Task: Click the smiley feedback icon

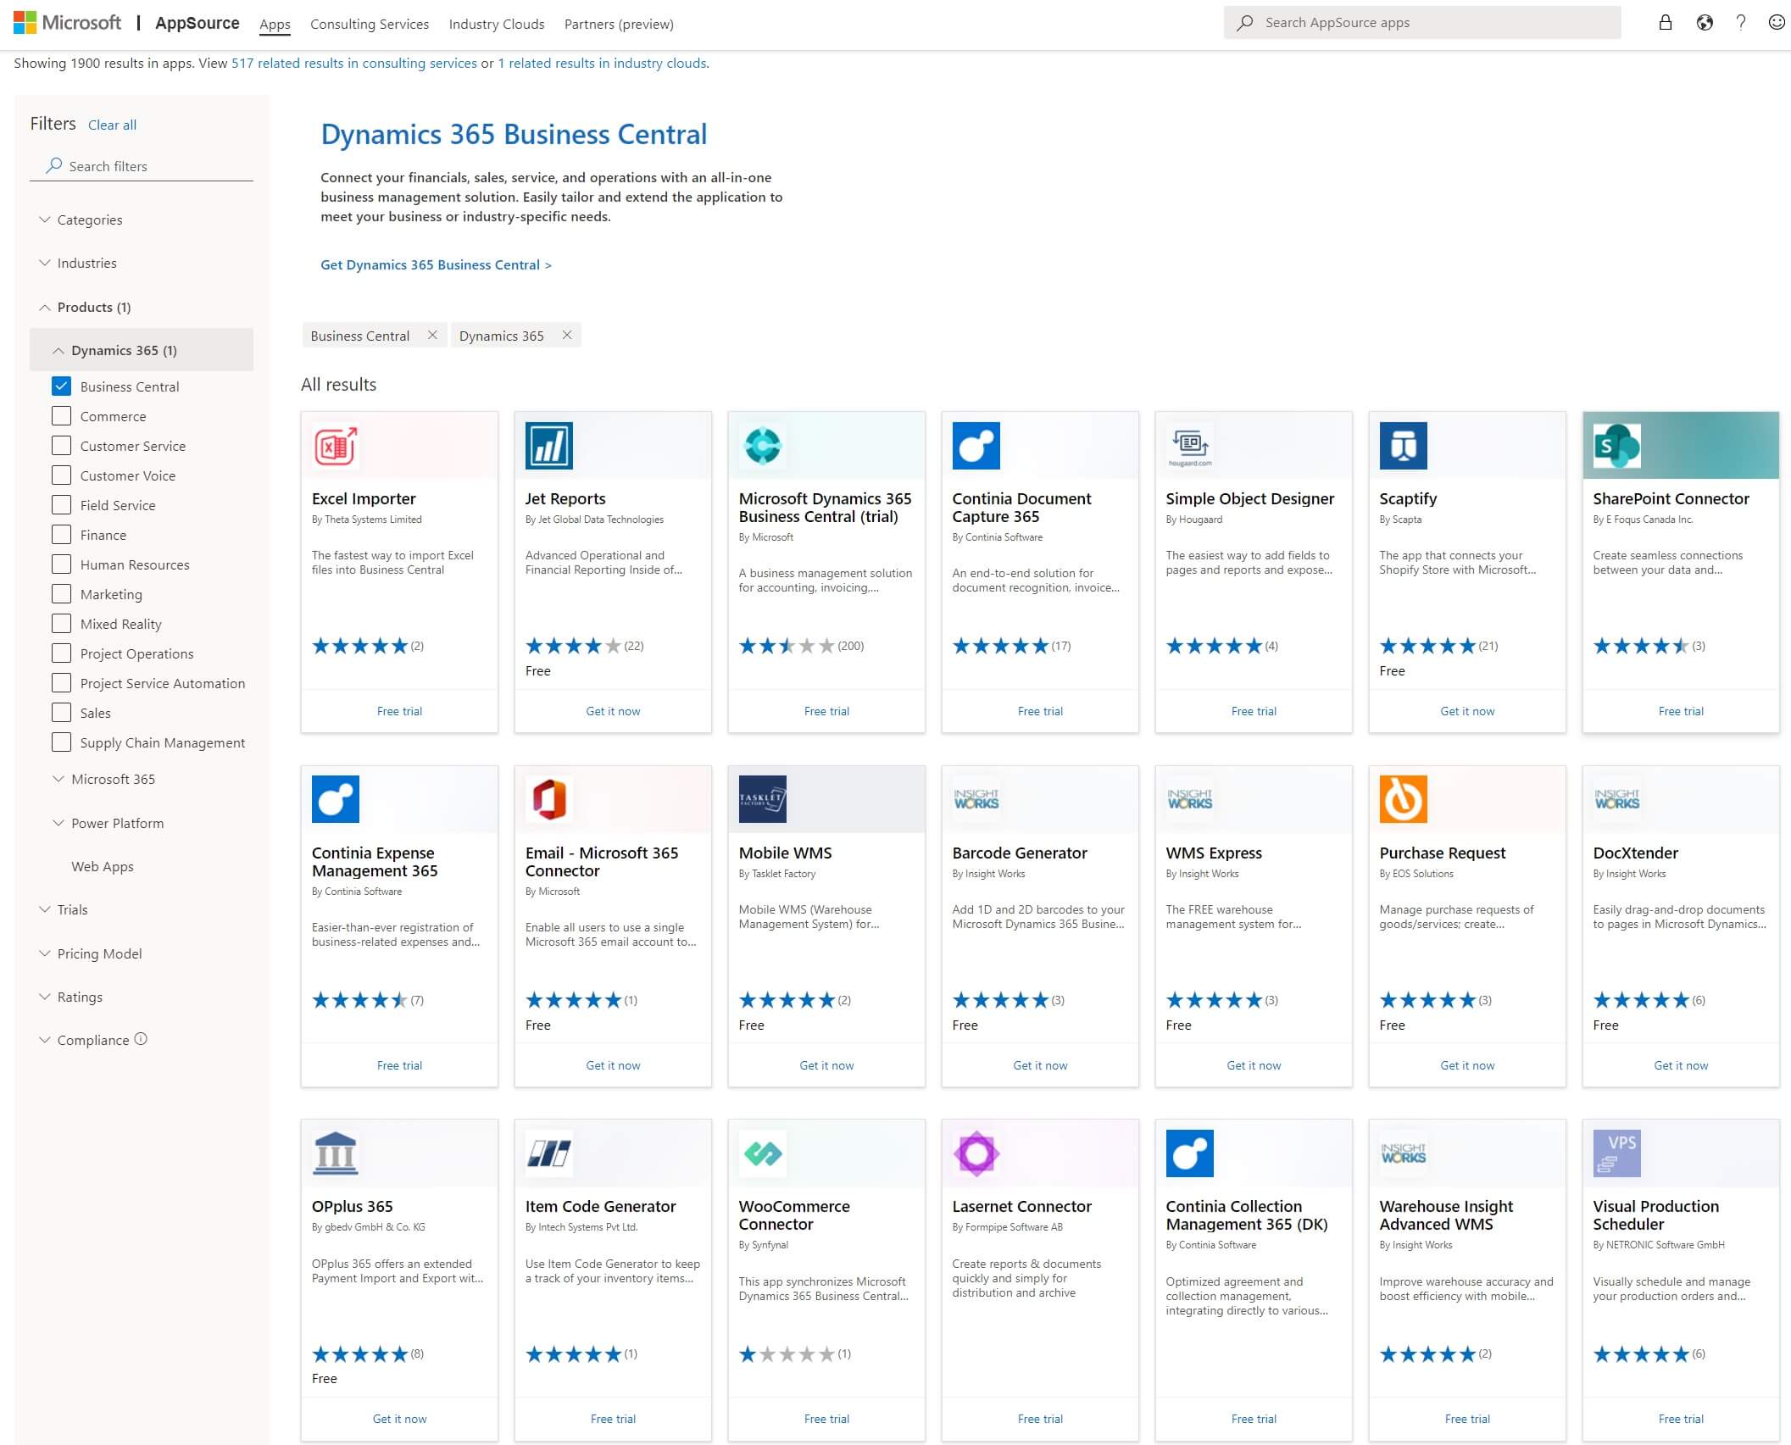Action: pyautogui.click(x=1777, y=23)
